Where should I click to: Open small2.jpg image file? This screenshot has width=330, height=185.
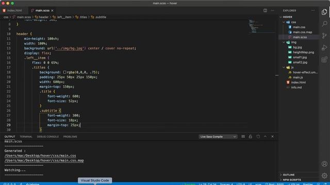point(300,62)
